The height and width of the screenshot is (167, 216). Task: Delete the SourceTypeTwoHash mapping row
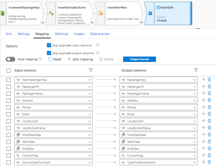tap(209, 162)
